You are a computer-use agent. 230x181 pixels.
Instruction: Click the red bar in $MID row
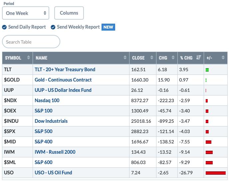click(x=208, y=142)
